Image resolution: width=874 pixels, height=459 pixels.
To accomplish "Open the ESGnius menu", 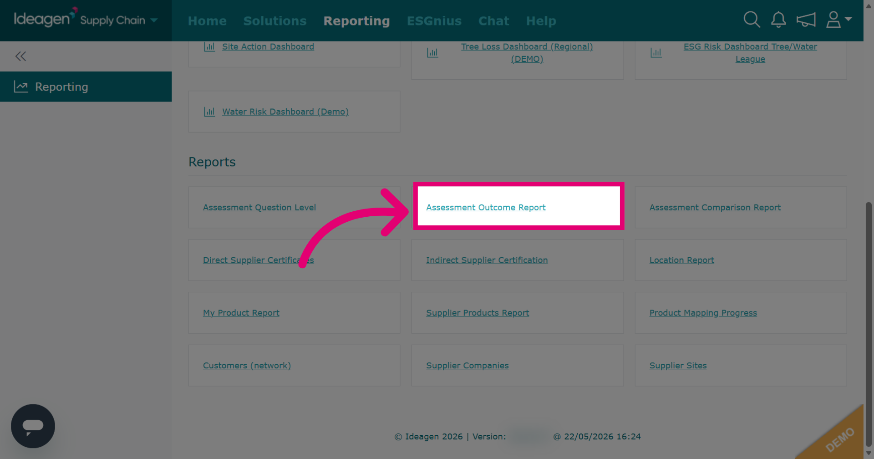I will click(x=434, y=21).
